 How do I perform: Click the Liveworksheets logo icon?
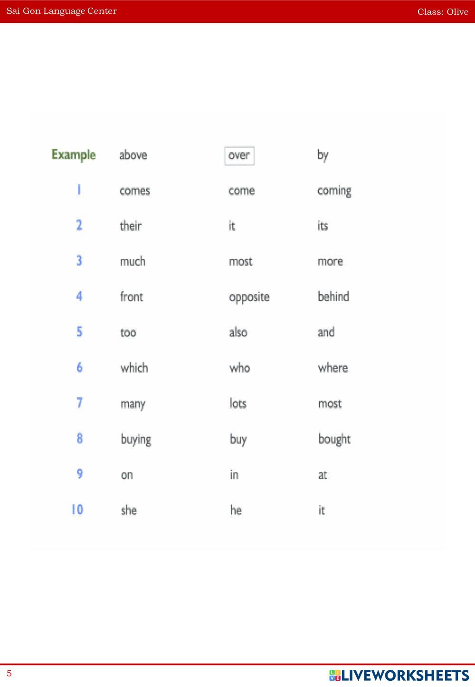pos(335,675)
